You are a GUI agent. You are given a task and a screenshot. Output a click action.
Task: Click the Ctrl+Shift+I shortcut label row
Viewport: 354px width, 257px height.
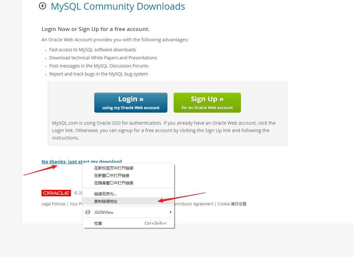(155, 223)
